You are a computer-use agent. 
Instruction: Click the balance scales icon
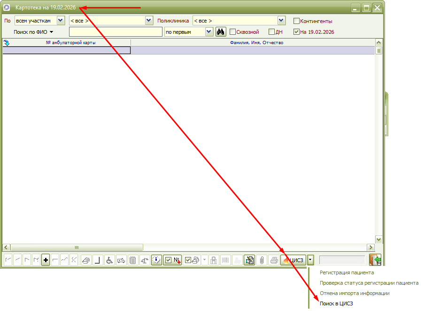tap(145, 260)
